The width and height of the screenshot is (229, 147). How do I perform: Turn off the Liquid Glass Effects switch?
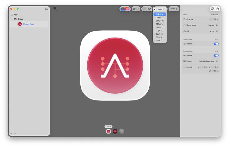click(x=216, y=44)
